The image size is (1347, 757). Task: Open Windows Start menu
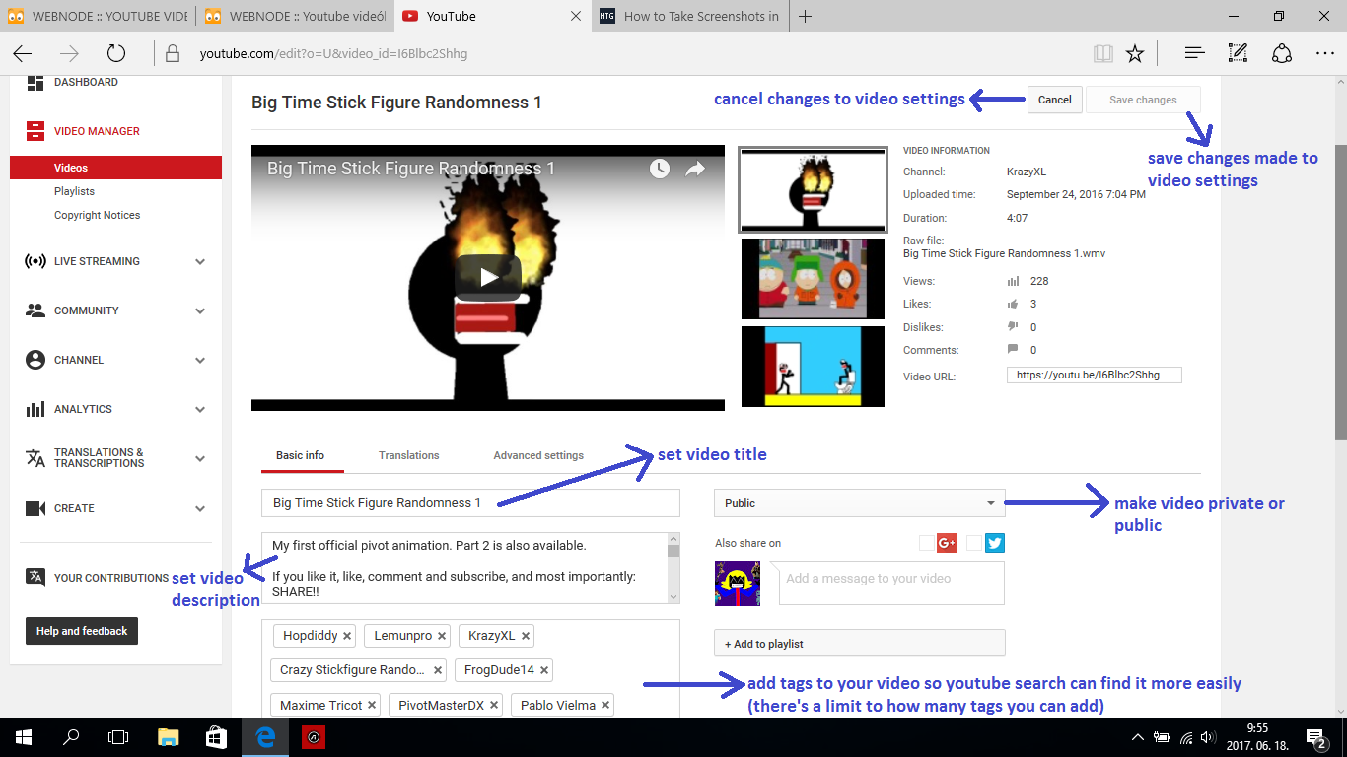24,737
